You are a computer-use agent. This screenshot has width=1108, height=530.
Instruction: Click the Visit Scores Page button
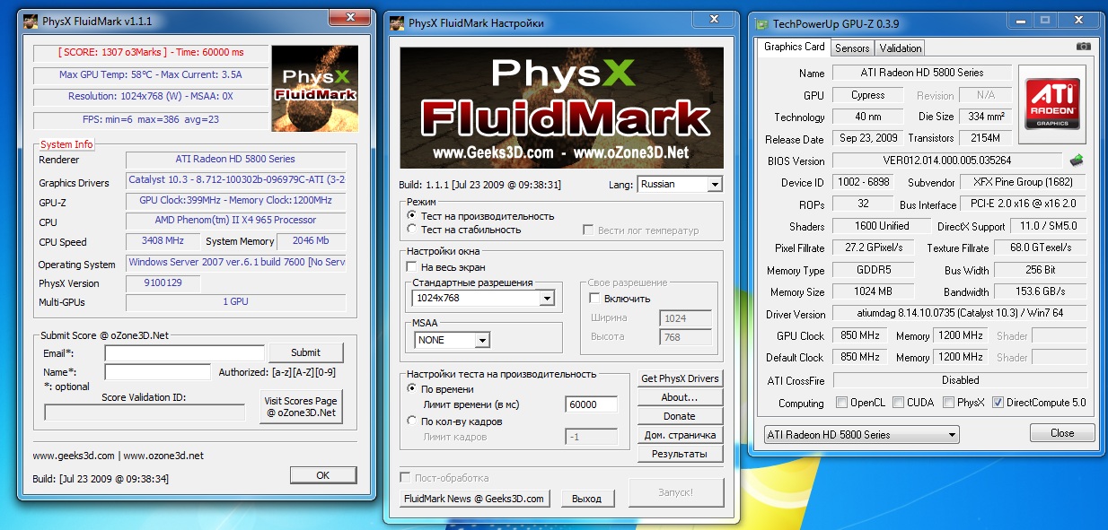[301, 407]
